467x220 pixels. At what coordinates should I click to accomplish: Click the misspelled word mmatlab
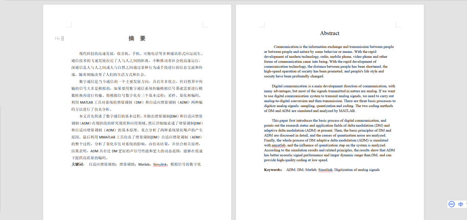pos(279,145)
